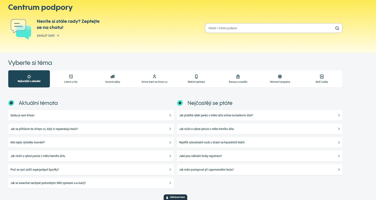Screen dimensions: 376x200
Task: Expand chevron on podvodné SMS question
Action: 170,183
